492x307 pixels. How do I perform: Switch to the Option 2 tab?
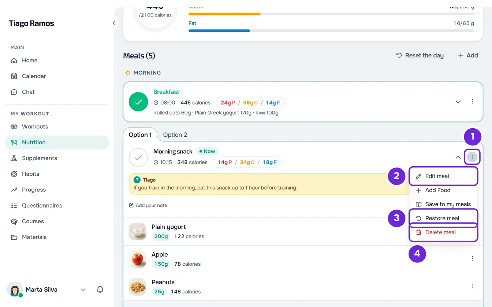175,134
